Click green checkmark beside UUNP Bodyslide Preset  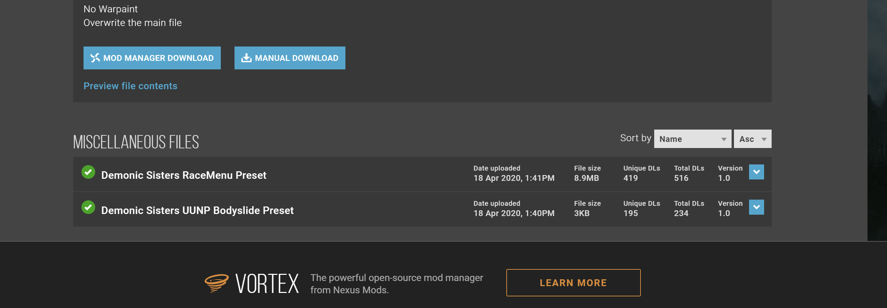pos(88,207)
